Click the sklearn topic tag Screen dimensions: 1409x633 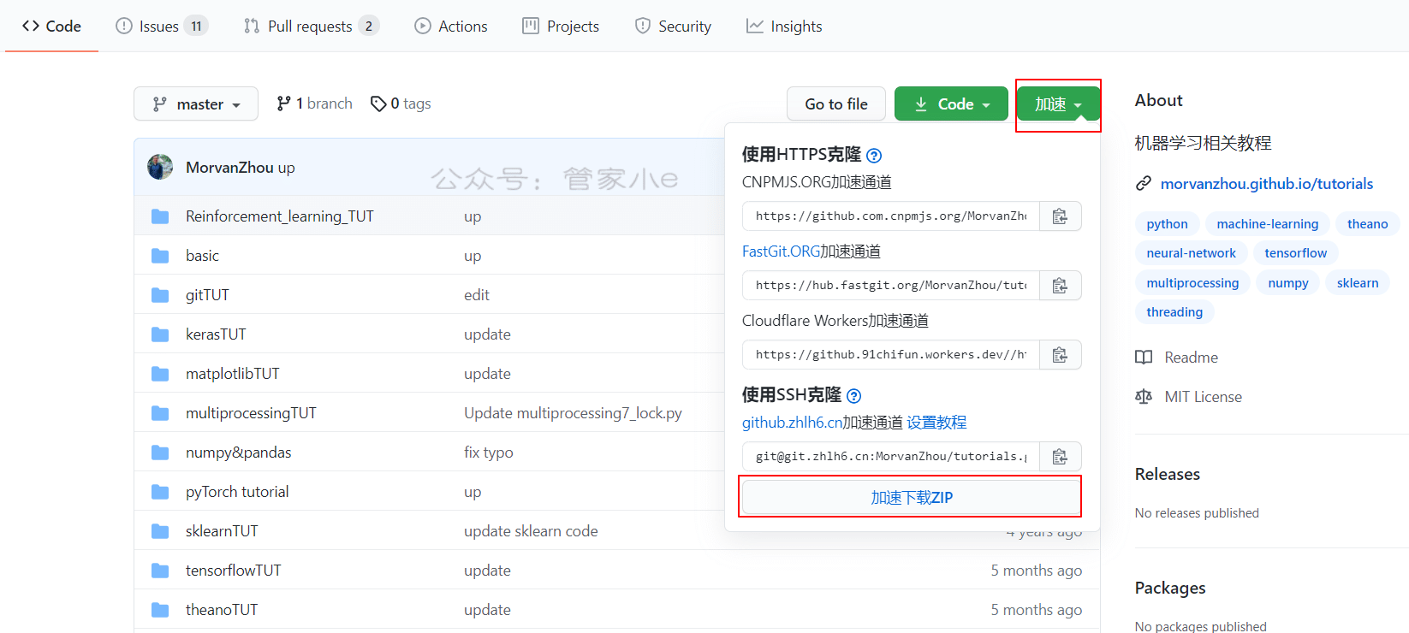1358,283
